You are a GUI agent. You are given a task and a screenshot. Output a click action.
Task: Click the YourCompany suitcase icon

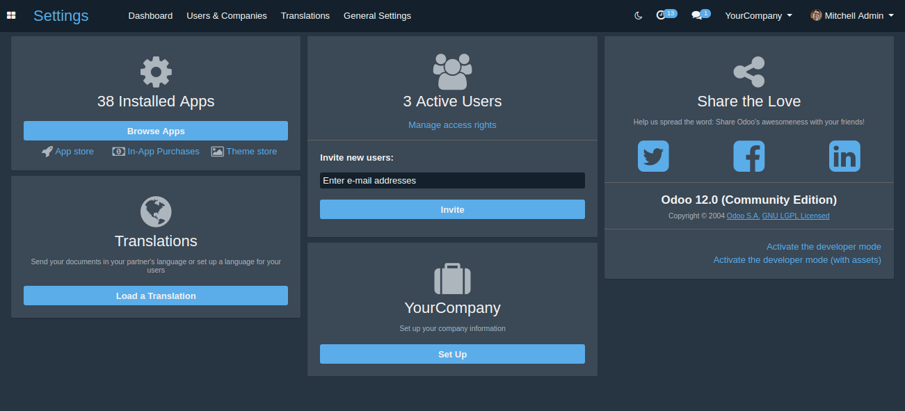tap(452, 279)
